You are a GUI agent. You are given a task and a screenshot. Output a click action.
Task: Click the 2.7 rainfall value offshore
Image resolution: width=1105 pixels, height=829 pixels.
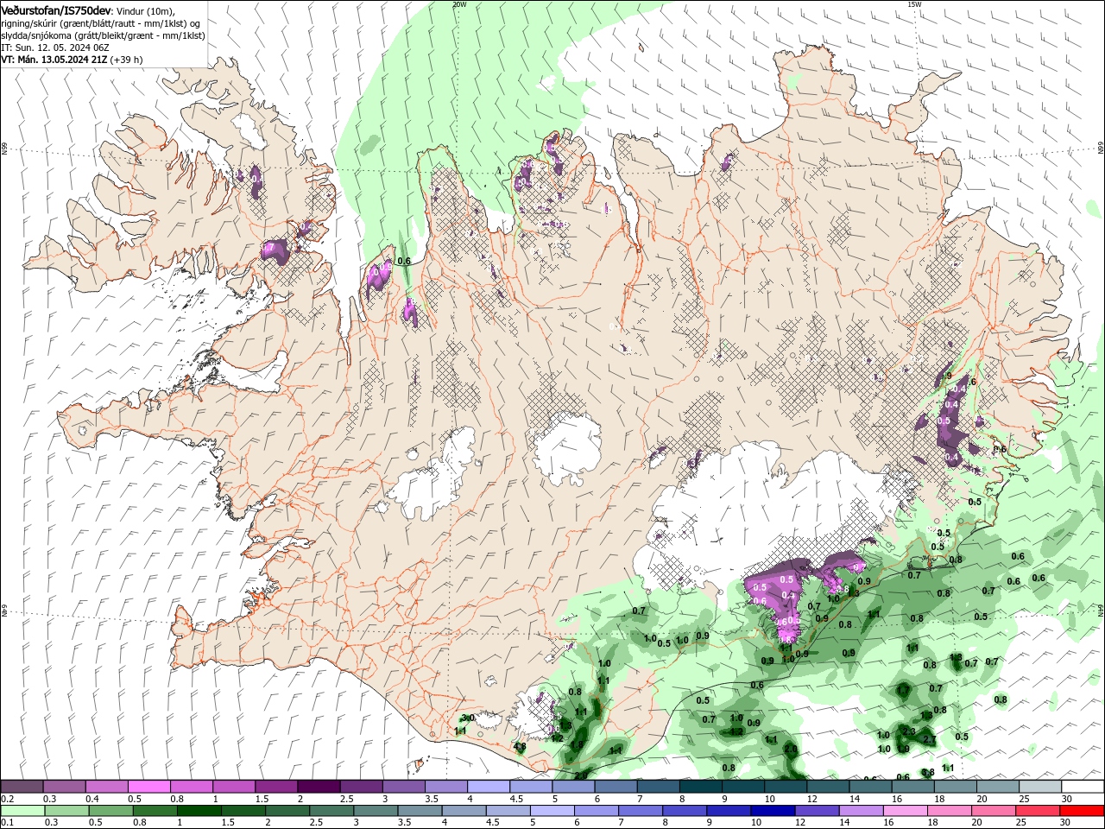coord(930,740)
